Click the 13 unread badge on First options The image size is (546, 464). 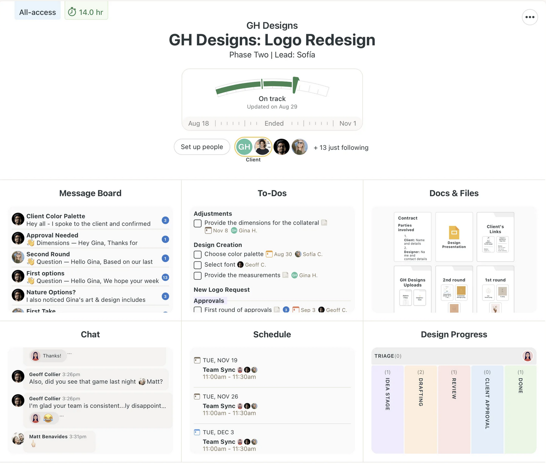(165, 277)
